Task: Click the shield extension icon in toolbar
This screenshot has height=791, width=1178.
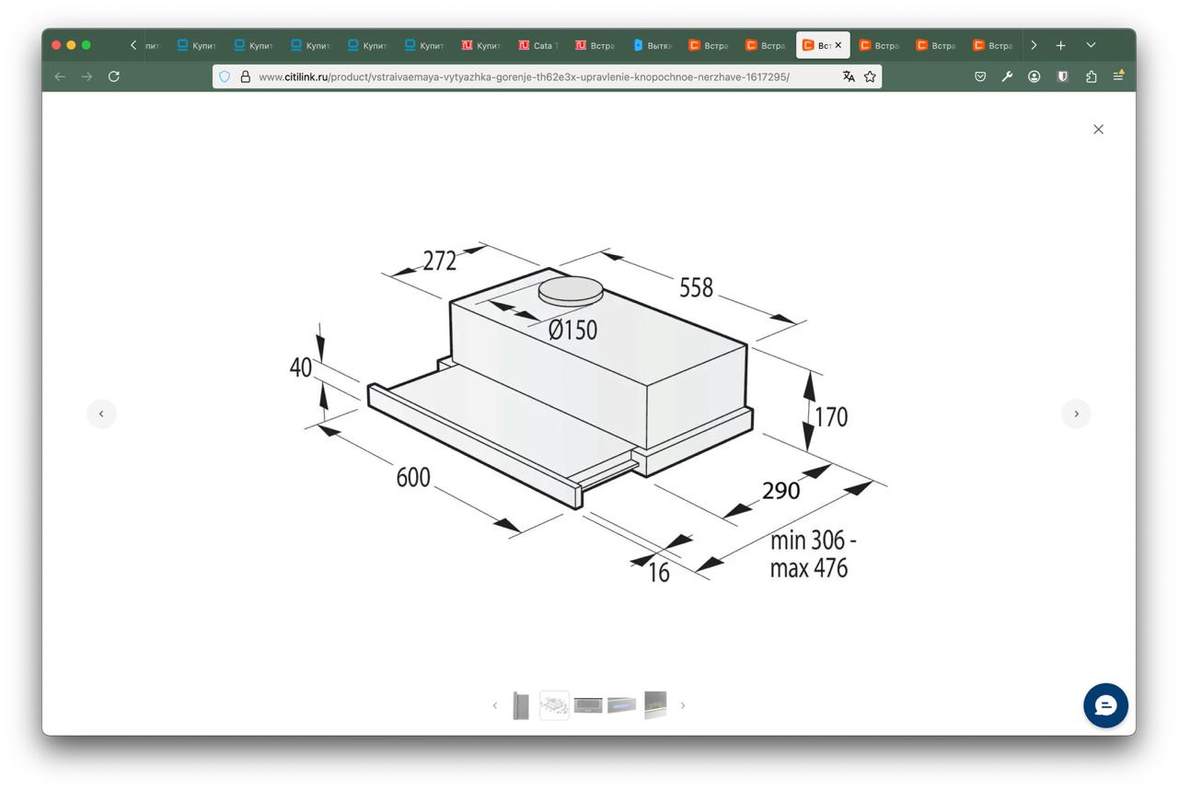Action: [x=1062, y=76]
